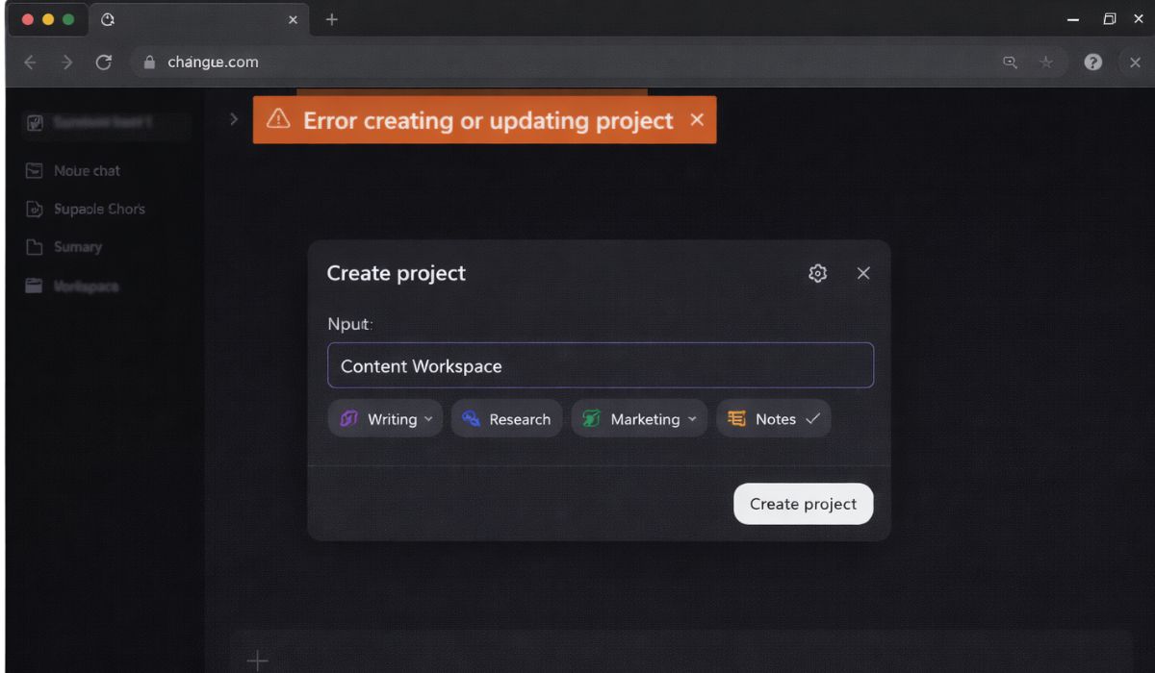Click the Notes list icon
This screenshot has width=1155, height=673.
pos(736,419)
